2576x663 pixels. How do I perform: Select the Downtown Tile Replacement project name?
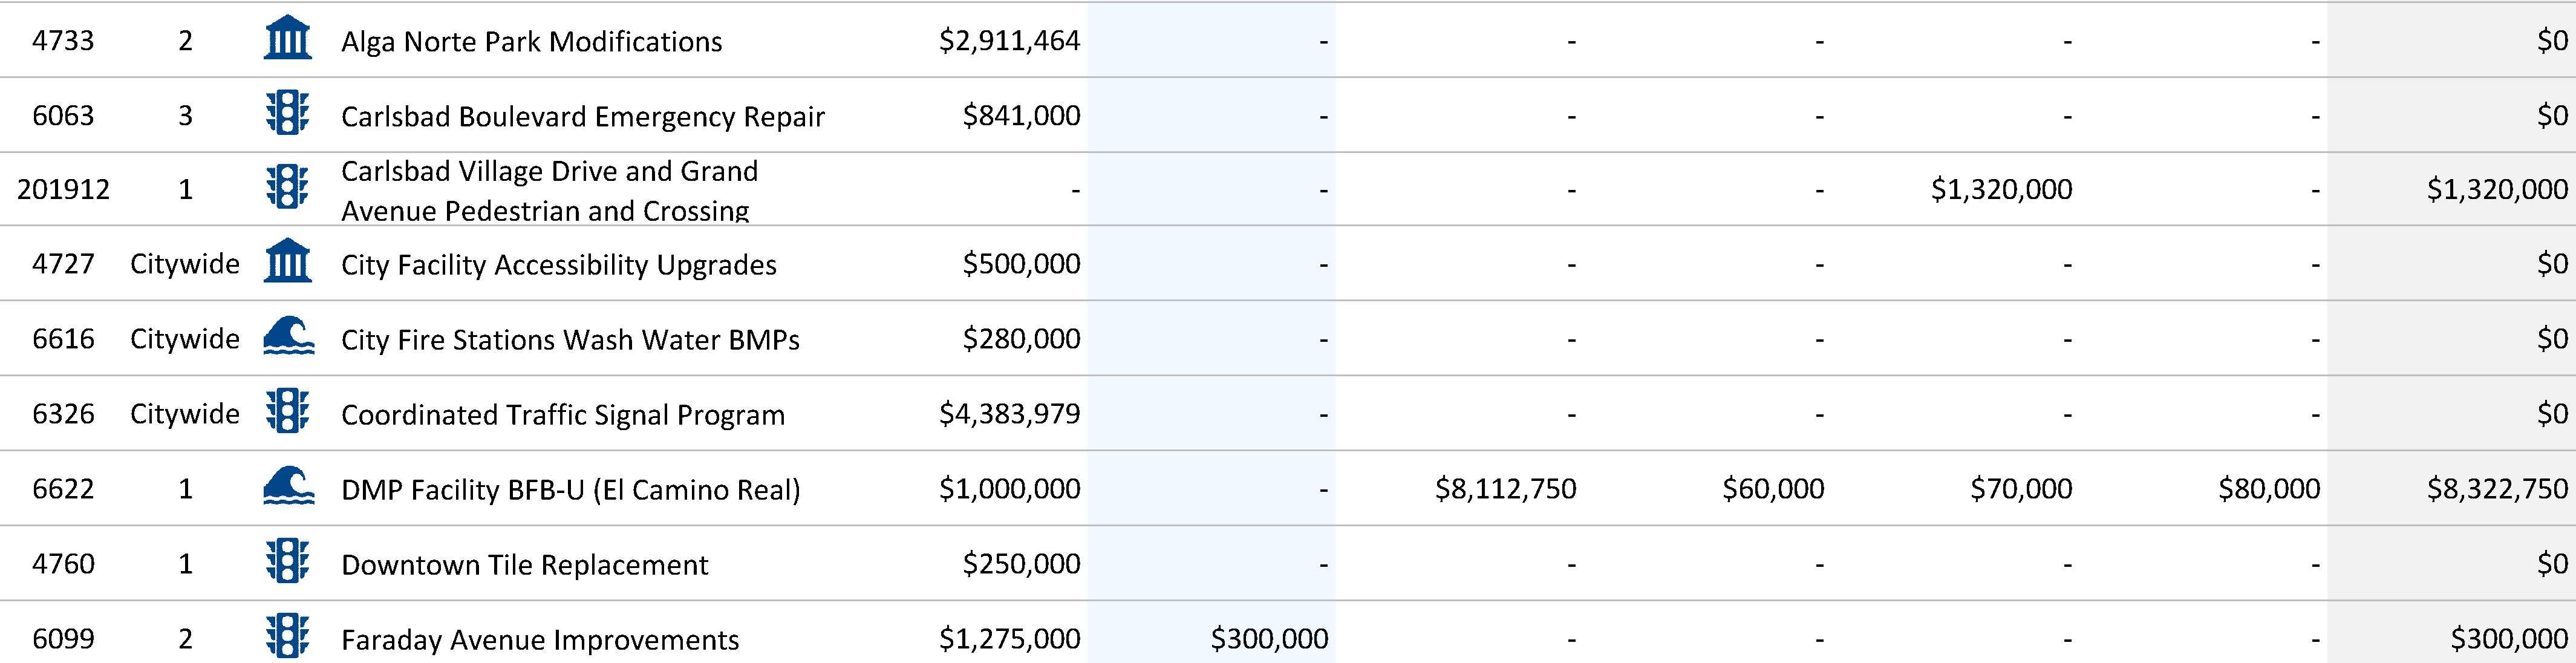[x=524, y=564]
